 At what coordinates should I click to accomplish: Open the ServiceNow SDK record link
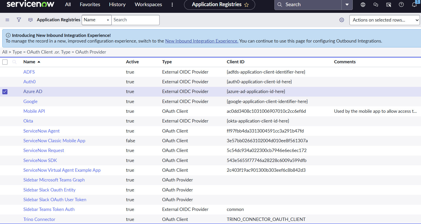tap(40, 160)
